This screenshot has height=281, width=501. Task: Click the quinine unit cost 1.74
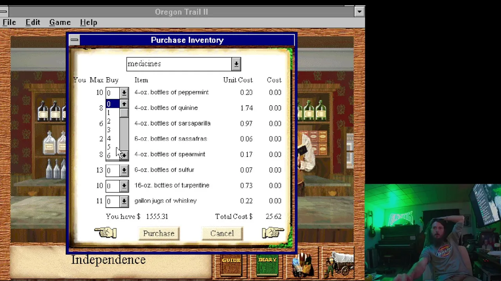[247, 108]
